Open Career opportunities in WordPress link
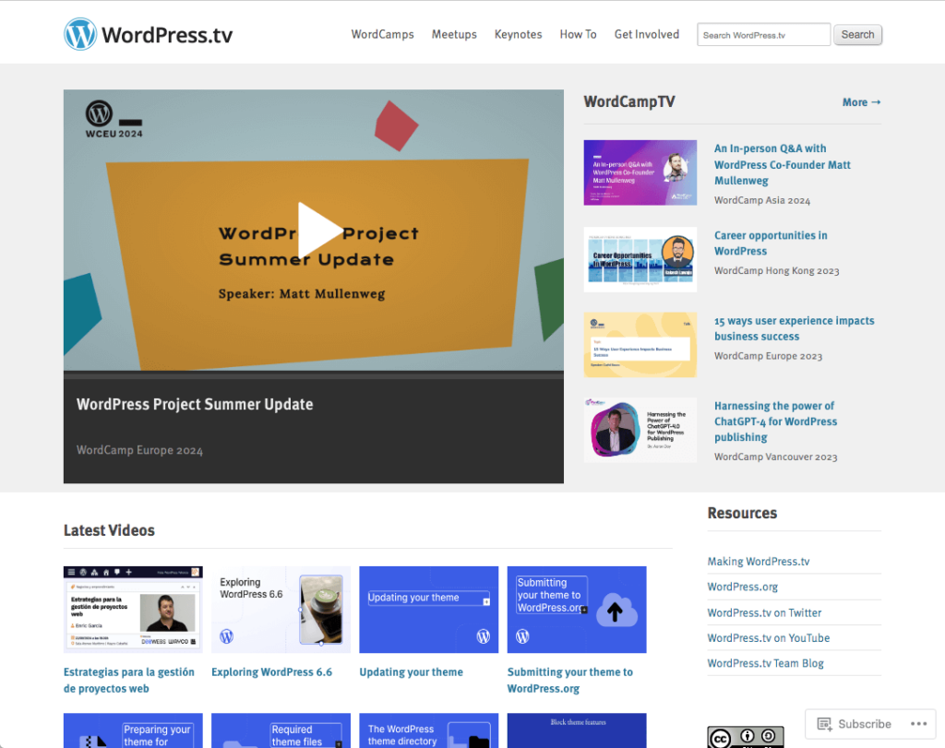Image resolution: width=945 pixels, height=748 pixels. tap(771, 243)
